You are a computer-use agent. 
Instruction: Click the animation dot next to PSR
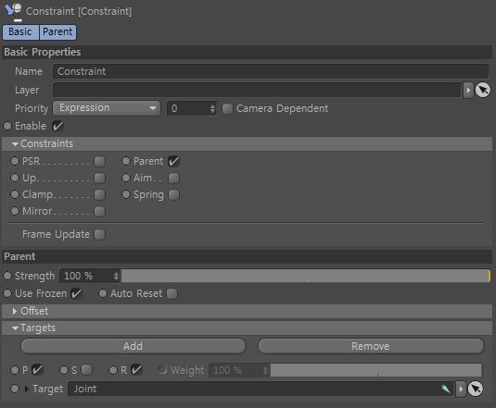(x=15, y=161)
